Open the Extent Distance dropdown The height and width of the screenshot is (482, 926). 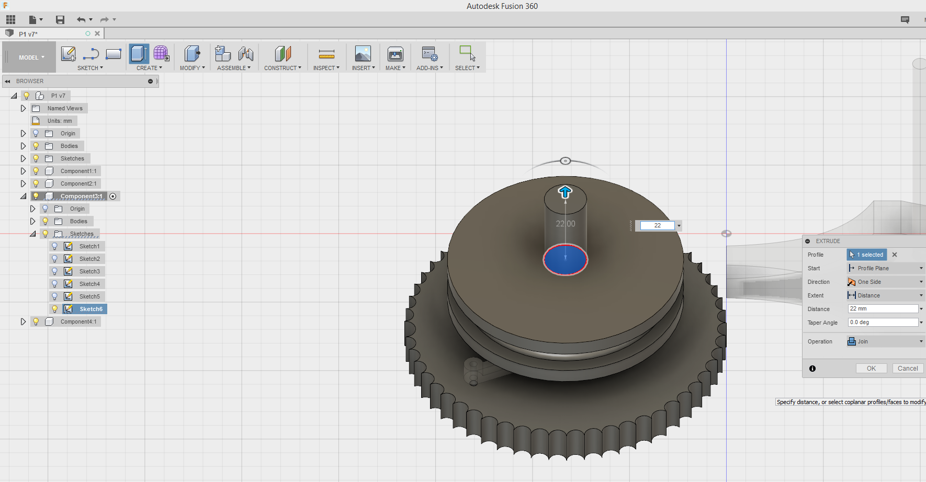885,295
